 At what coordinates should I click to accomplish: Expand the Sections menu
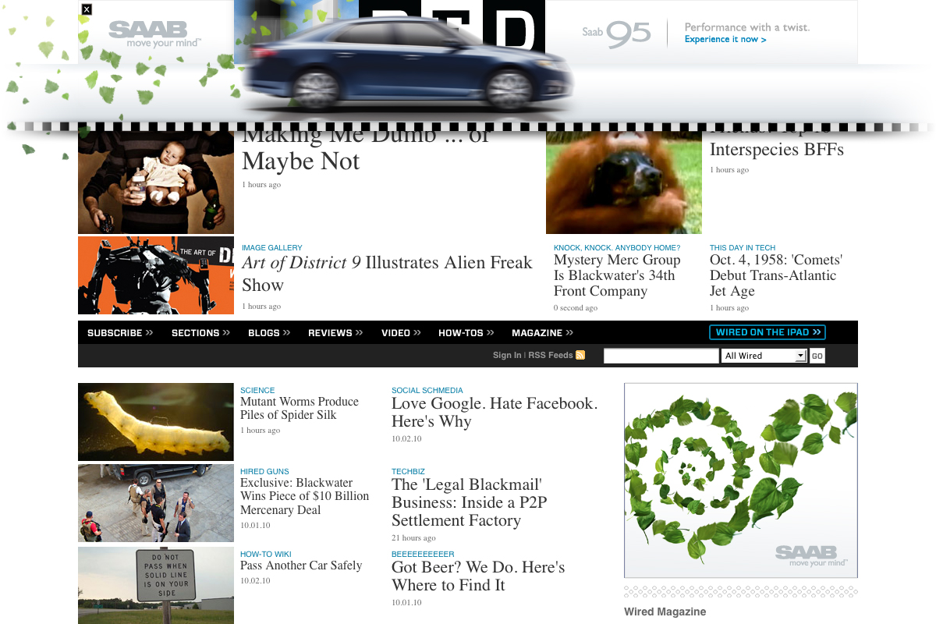point(200,333)
